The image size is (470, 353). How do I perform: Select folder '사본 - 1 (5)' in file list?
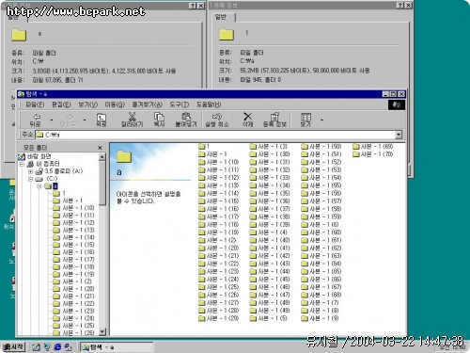click(x=269, y=318)
